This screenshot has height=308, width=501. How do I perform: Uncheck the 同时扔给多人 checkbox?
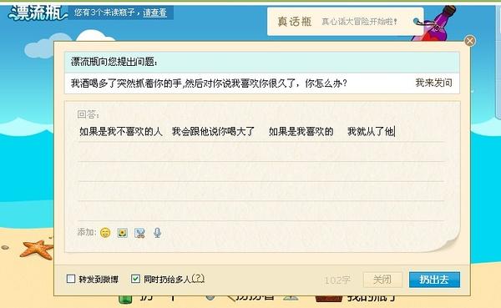coord(135,279)
